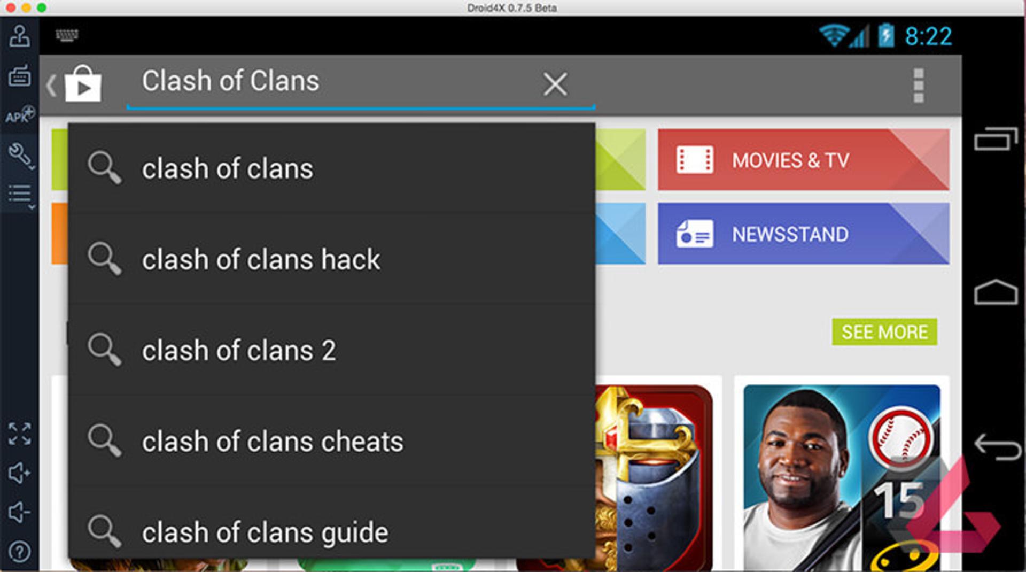Click the green SEE MORE button
The width and height of the screenshot is (1026, 572).
tap(884, 332)
